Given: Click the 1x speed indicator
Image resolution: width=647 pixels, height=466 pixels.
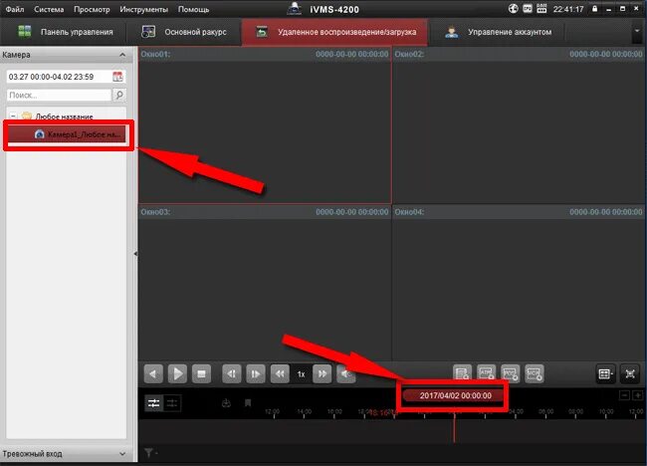Looking at the screenshot, I should click(302, 374).
